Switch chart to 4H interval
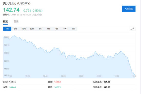Image resolution: width=141 pixels, height=94 pixels. 48,29
